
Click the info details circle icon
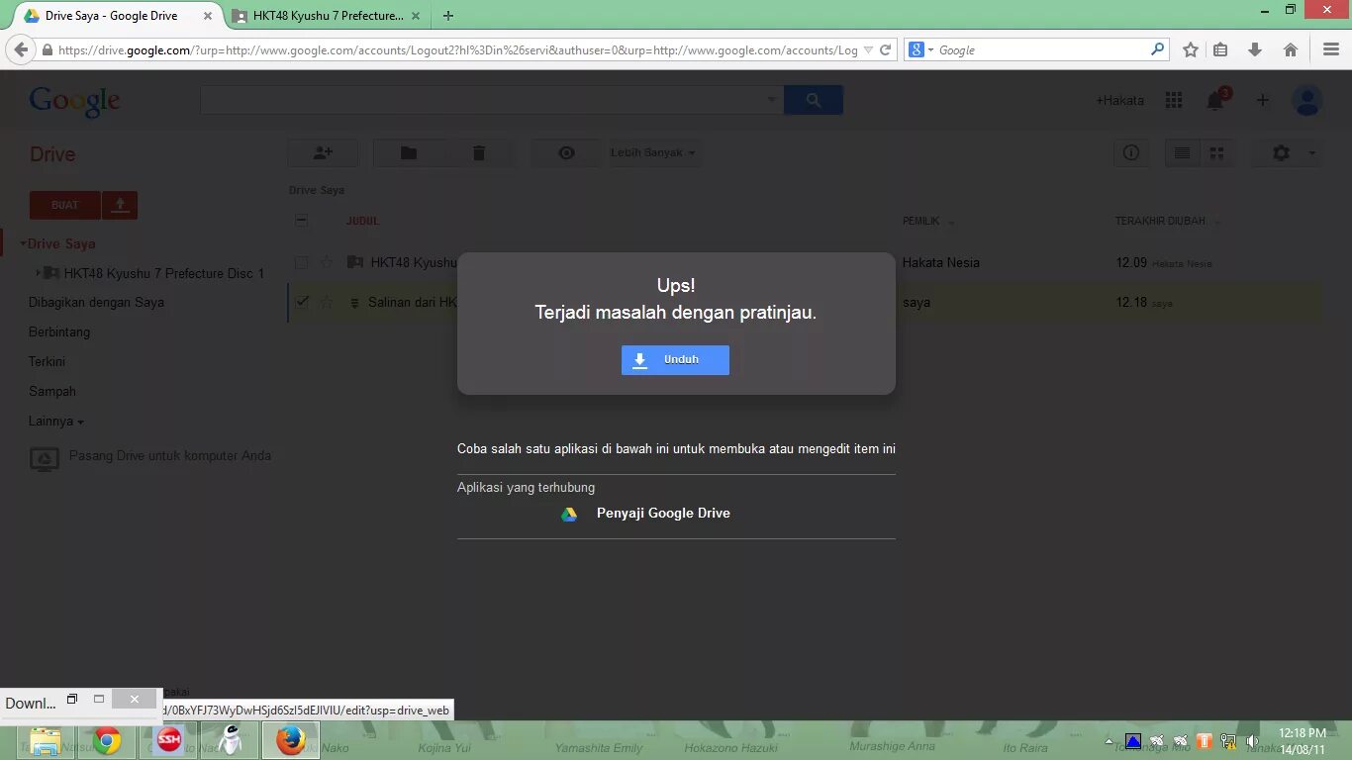[x=1131, y=153]
